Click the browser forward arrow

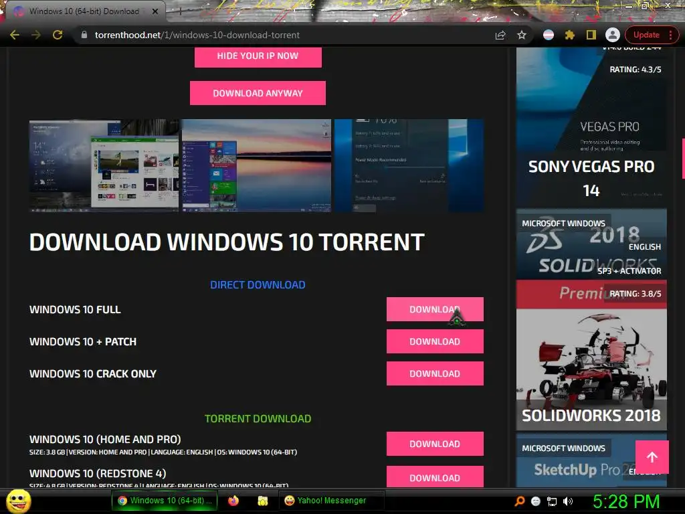[36, 35]
